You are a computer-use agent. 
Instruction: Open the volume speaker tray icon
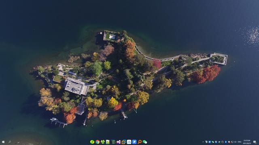(x=236, y=142)
